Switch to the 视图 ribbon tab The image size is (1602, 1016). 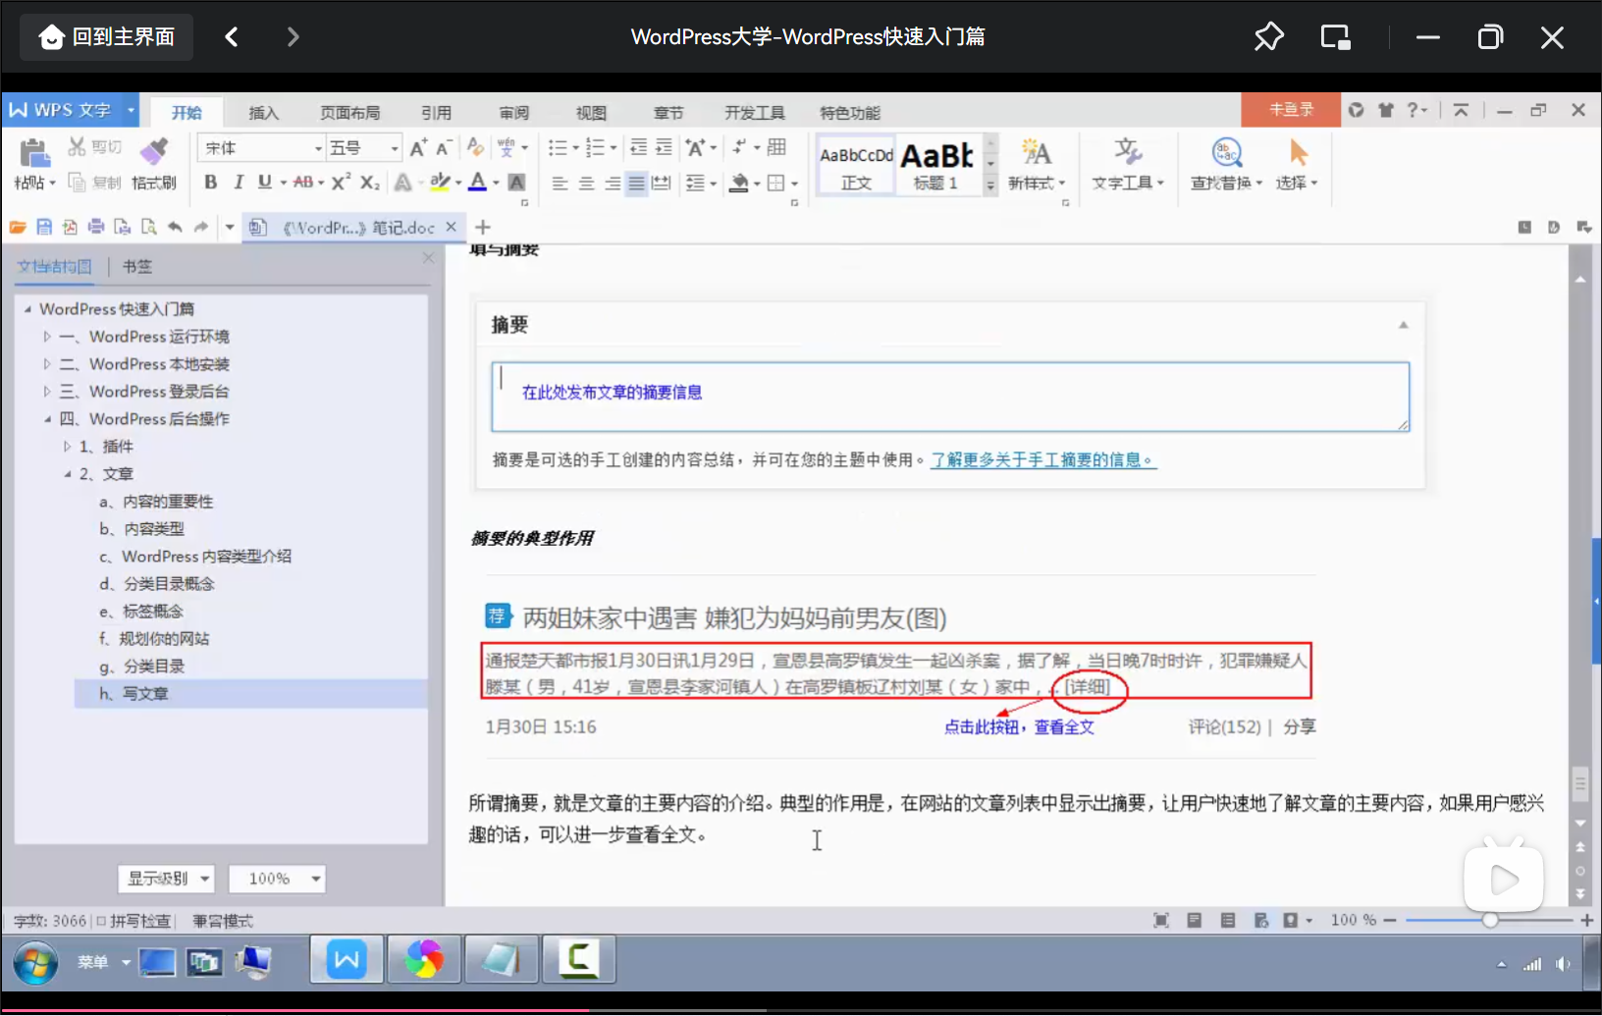point(591,113)
